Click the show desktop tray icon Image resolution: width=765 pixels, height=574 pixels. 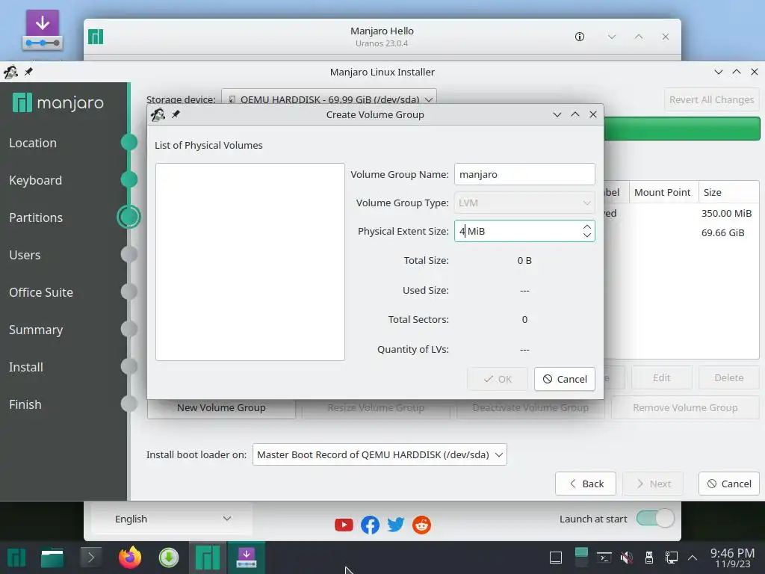[556, 558]
